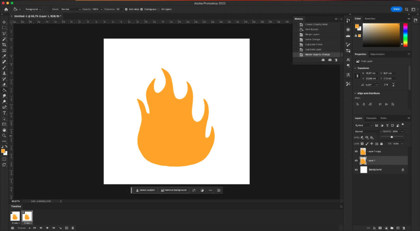Select the Spot Healing Brush tool
The image size is (420, 231).
click(x=4, y=62)
